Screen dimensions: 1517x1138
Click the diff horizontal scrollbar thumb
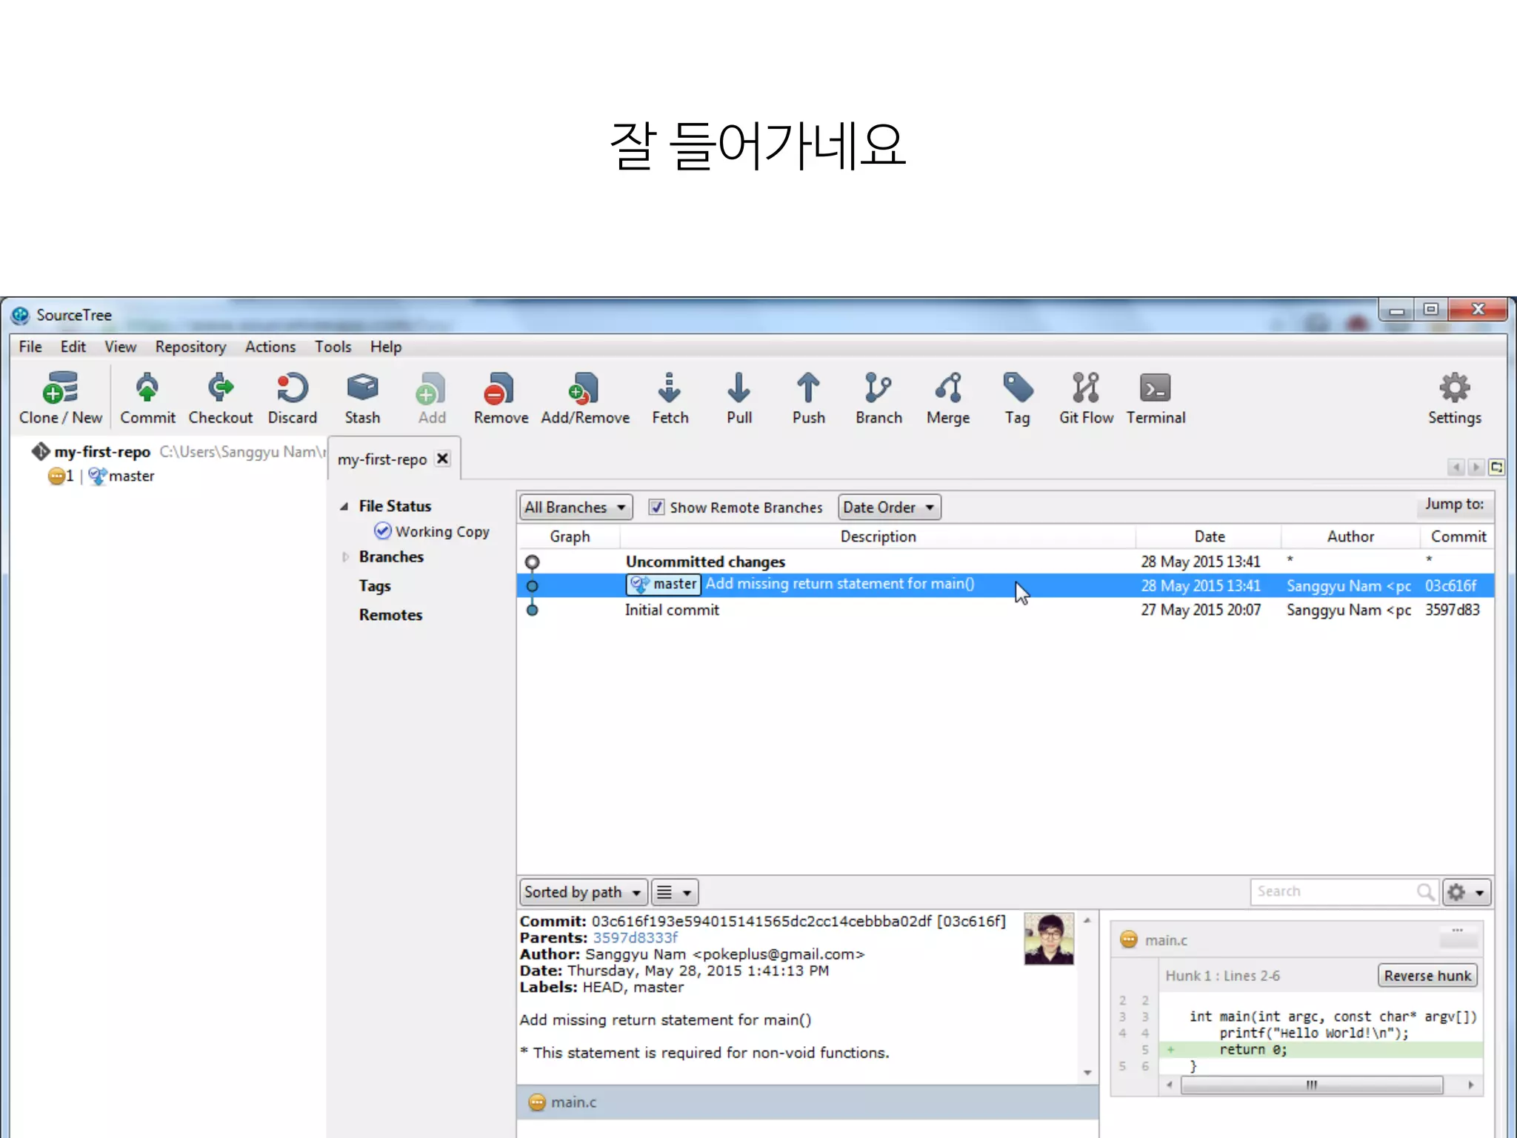pyautogui.click(x=1311, y=1085)
